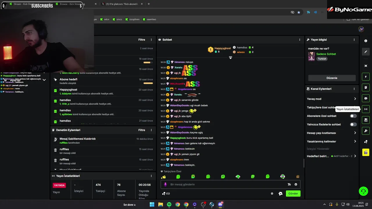Screen dimensions: 372x209
Task: Open OBS Studio from the taskbar
Action: tap(203, 204)
